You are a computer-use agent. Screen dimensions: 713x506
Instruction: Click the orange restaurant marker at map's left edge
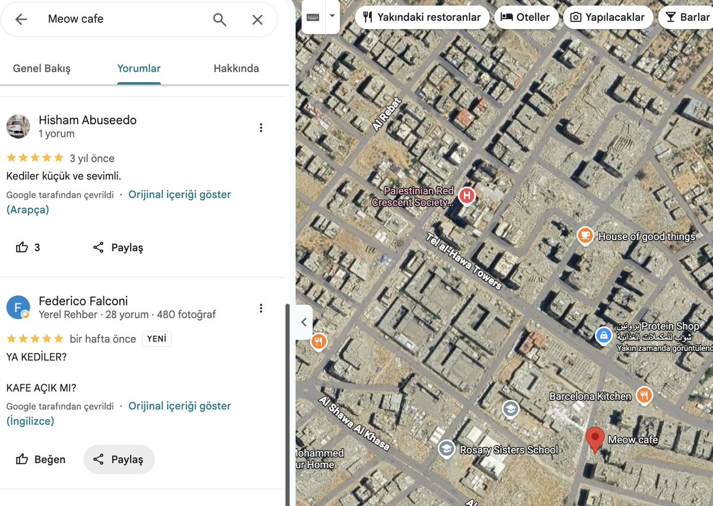[319, 341]
